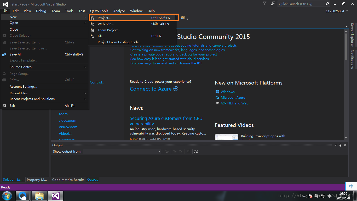Open File Explorer from the taskbar
Viewport: 357px width, 201px height.
point(39,196)
